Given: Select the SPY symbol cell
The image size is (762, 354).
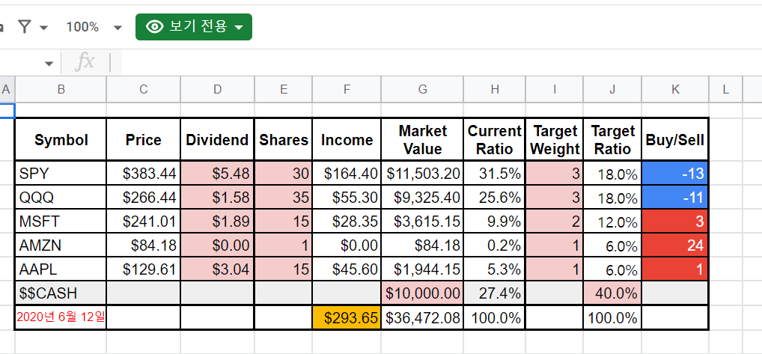Looking at the screenshot, I should point(61,173).
